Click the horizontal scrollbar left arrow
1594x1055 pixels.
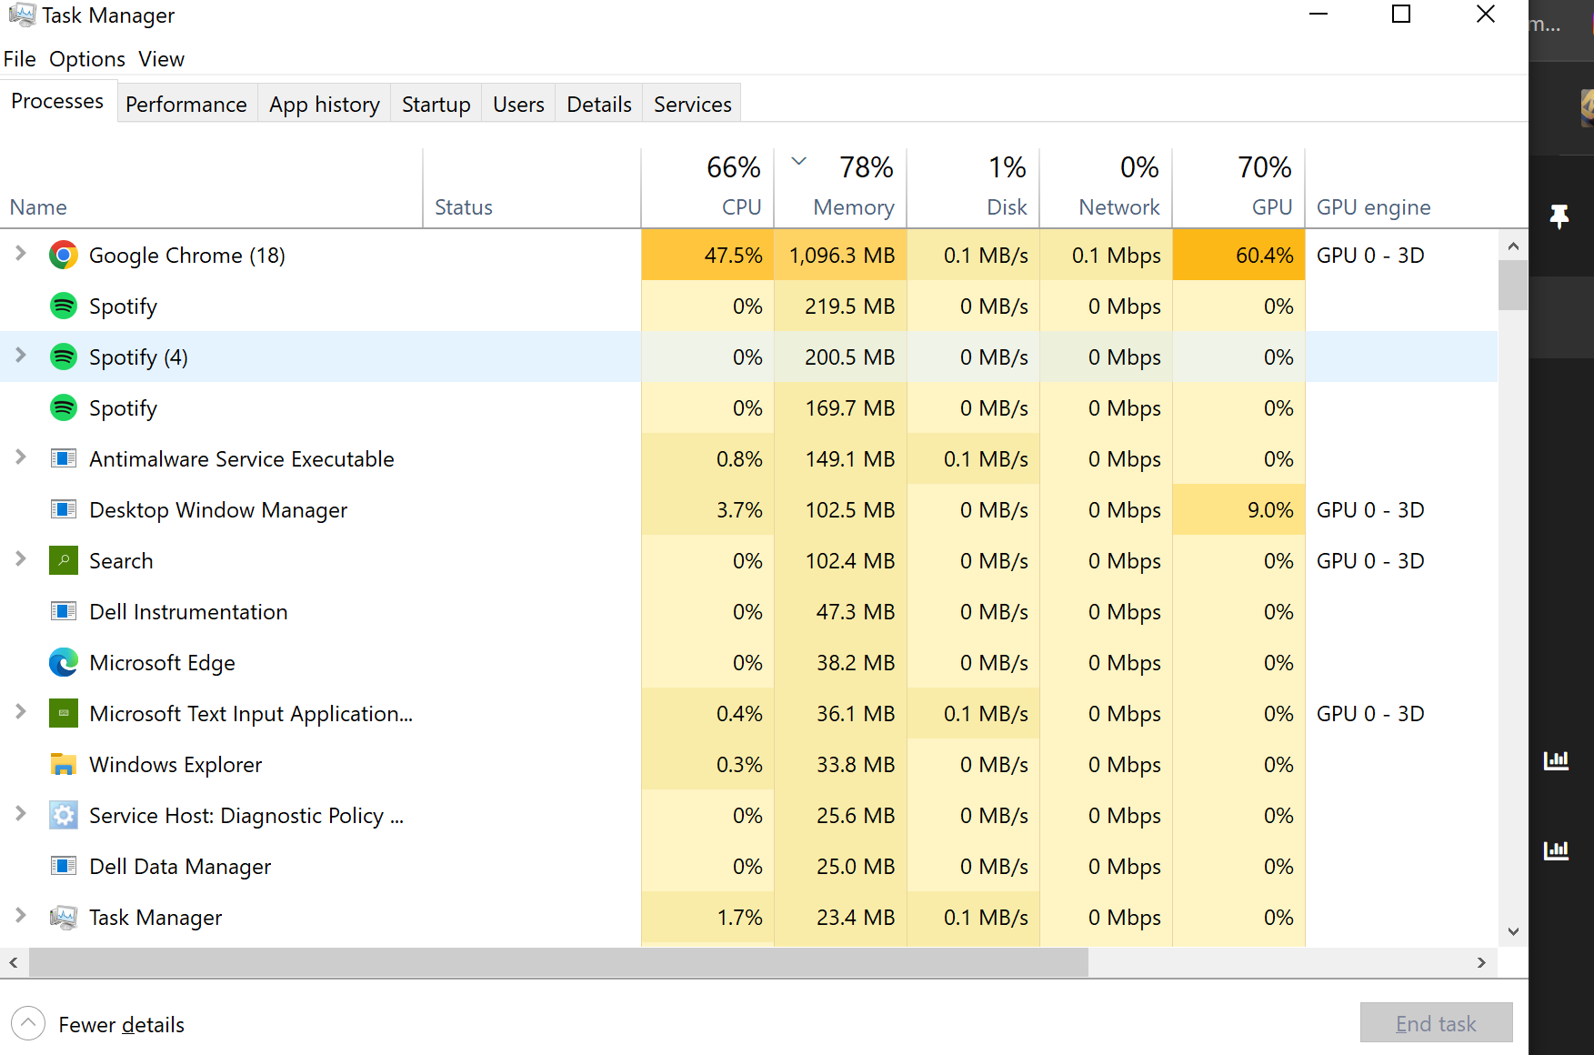click(14, 962)
